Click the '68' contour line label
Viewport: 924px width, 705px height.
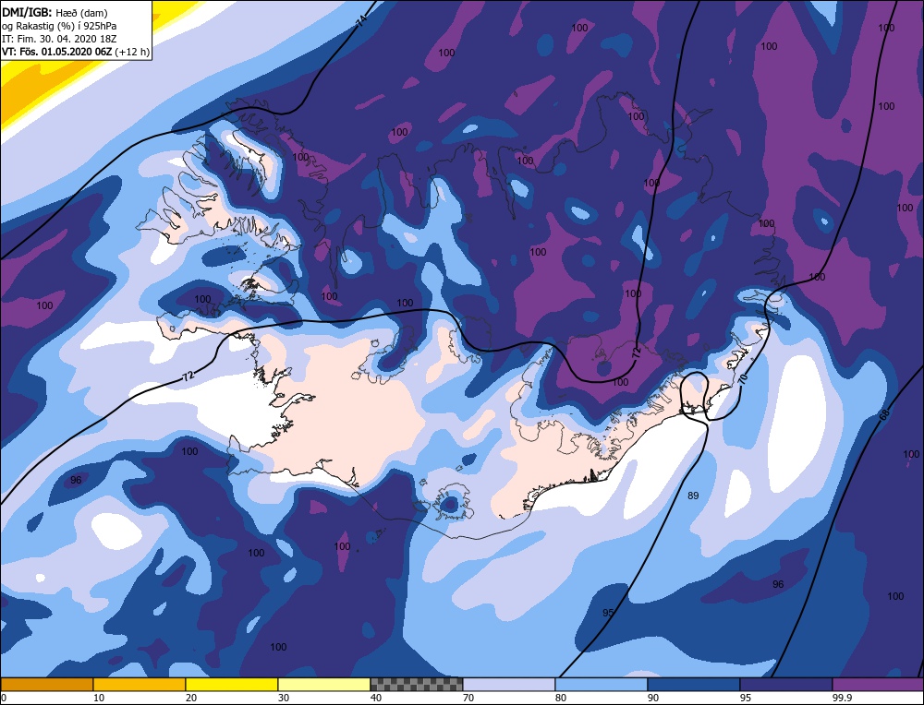click(884, 415)
